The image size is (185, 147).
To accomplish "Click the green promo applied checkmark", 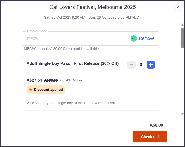I will coord(133,38).
